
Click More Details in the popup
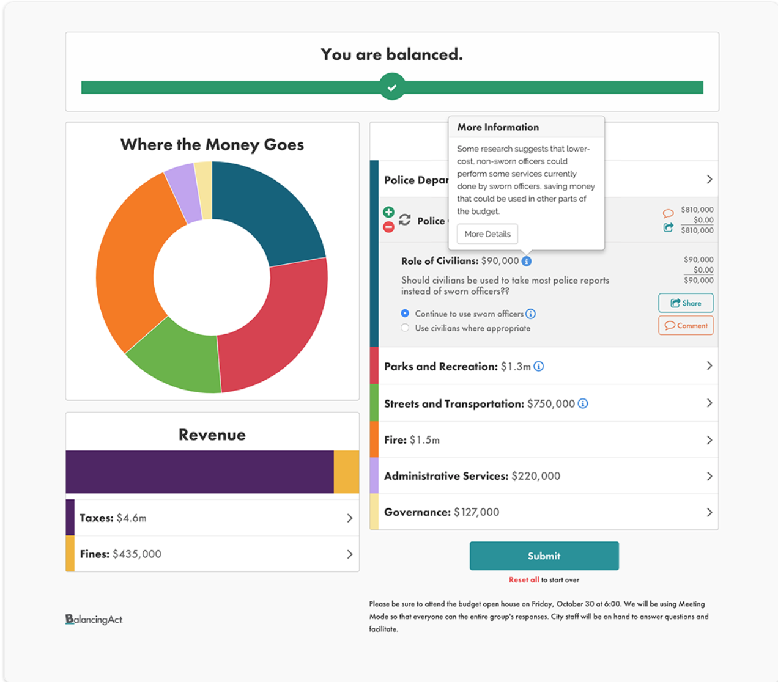coord(487,234)
